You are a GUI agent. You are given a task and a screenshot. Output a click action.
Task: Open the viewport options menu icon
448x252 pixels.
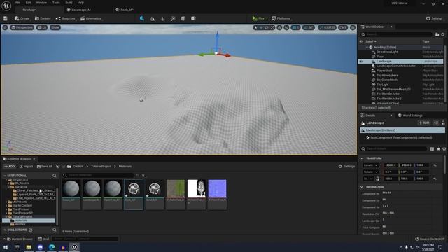5,27
